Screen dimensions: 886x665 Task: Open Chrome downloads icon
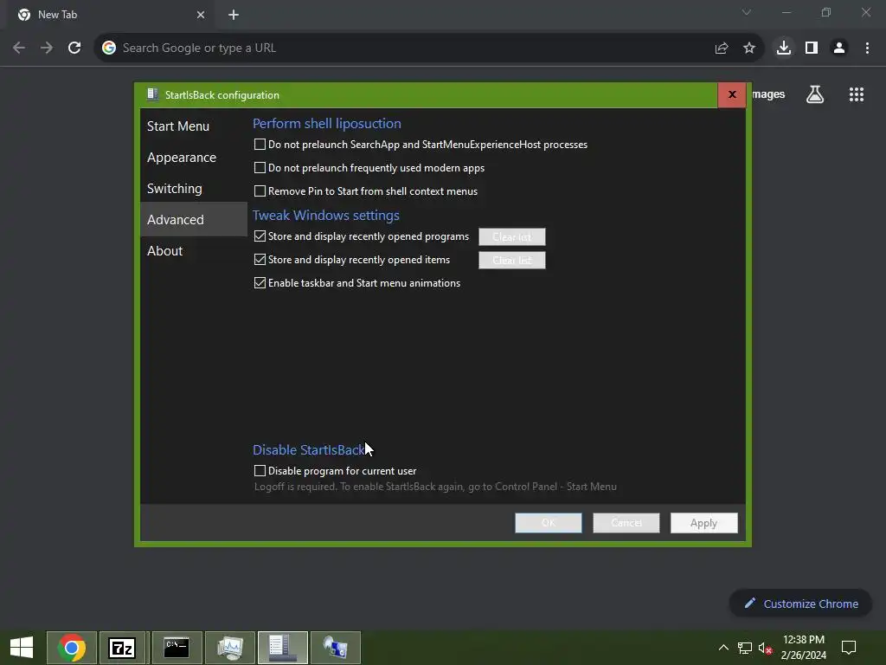click(x=784, y=48)
